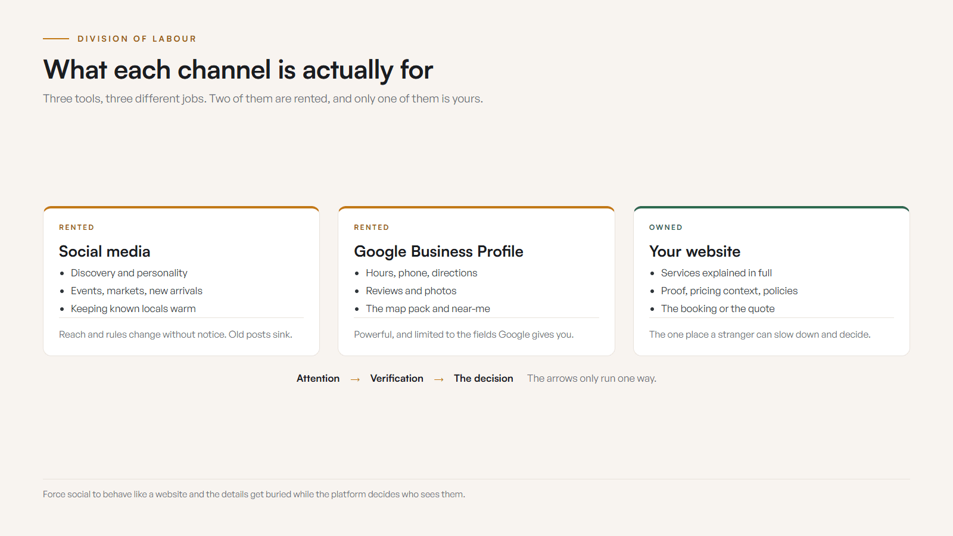Click the 'Verification' step label

(x=397, y=379)
